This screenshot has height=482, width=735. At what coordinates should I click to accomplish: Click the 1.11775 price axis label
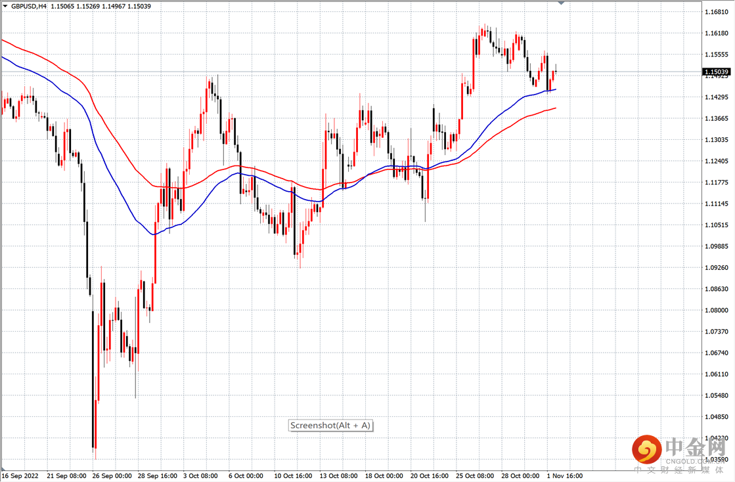click(716, 182)
